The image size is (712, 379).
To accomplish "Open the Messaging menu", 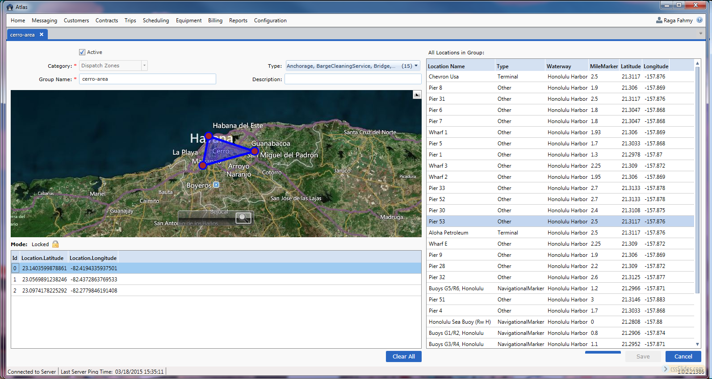I will 44,21.
